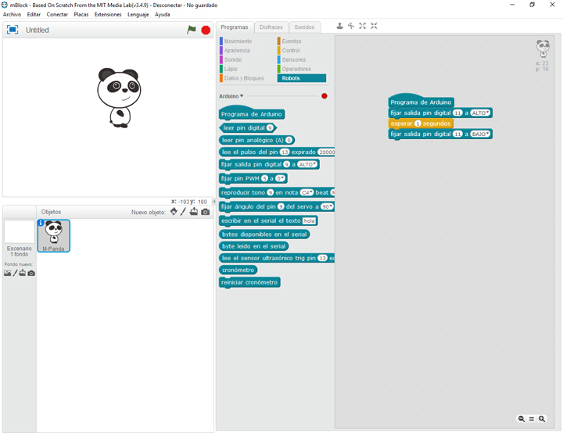The height and width of the screenshot is (433, 563).
Task: Open the Conectar menu
Action: 57,14
